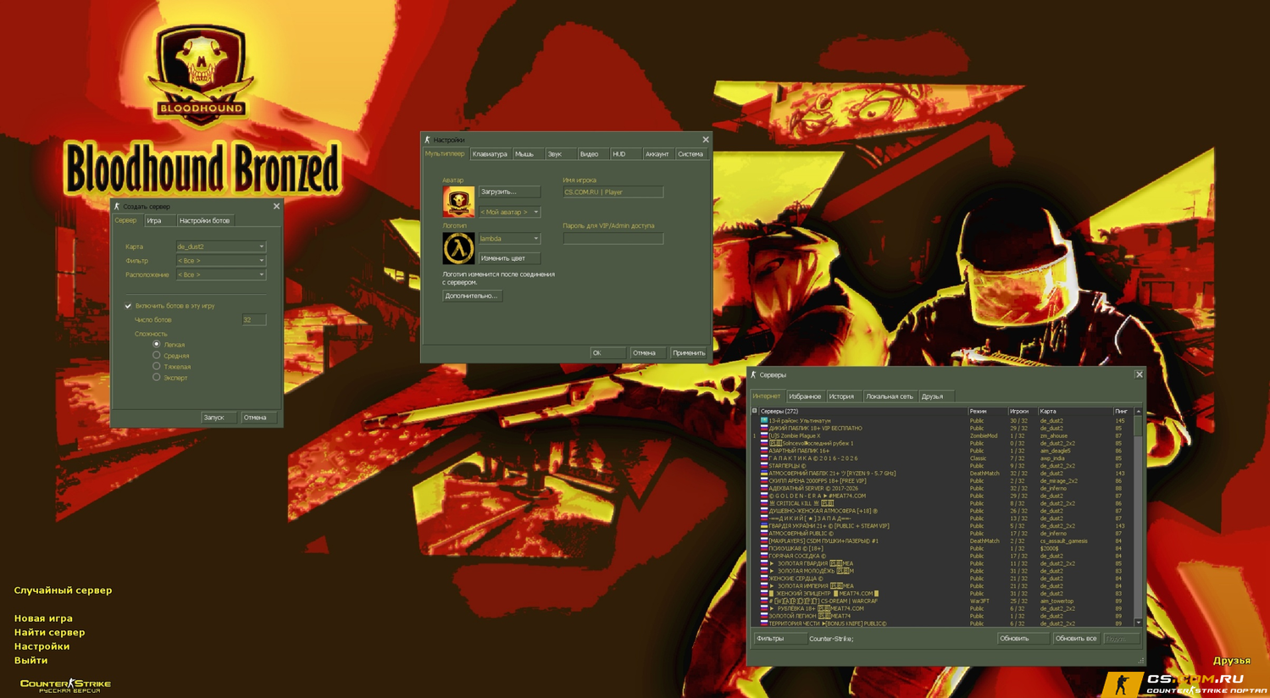Viewport: 1270px width, 698px height.
Task: Toggle 'Включить ботов в эту игру' checkbox
Action: coord(129,306)
